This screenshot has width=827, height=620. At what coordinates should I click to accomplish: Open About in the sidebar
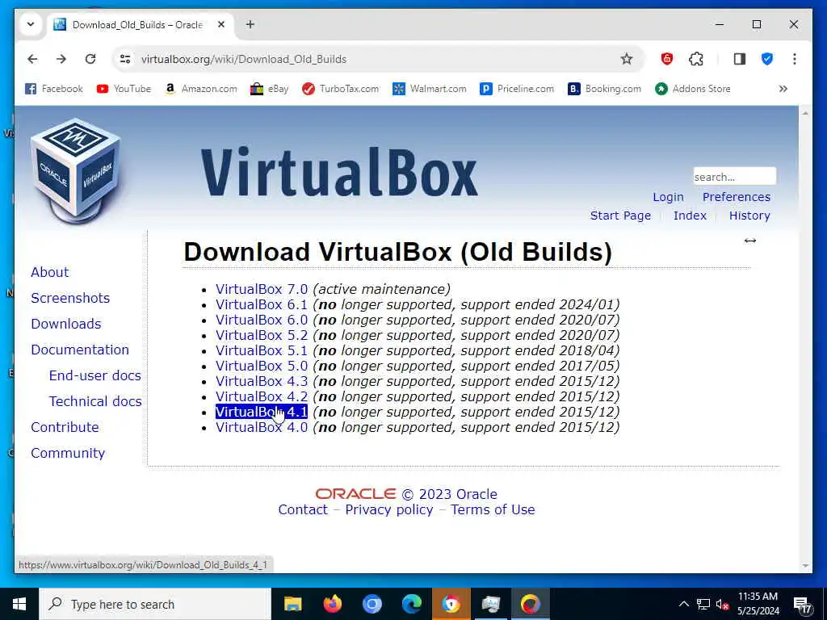pyautogui.click(x=49, y=272)
